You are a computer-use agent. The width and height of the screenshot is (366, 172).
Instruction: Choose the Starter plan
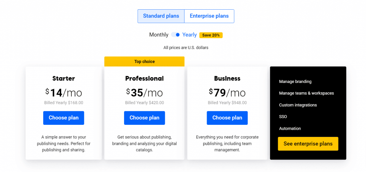click(x=64, y=118)
